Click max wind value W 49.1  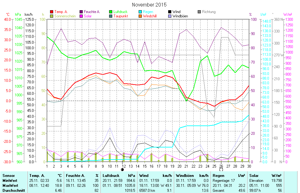[166, 186]
